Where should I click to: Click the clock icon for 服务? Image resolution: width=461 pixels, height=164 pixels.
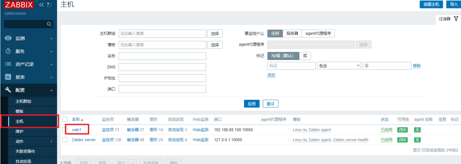click(8, 51)
